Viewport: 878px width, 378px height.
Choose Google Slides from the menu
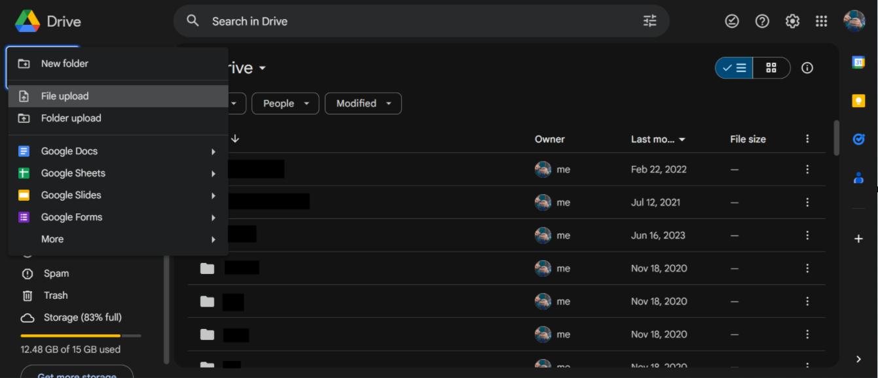(119, 195)
